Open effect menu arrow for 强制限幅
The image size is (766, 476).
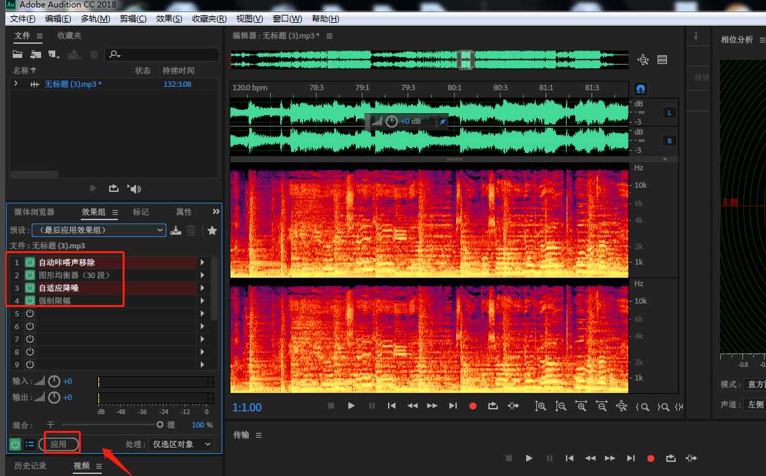pos(201,301)
